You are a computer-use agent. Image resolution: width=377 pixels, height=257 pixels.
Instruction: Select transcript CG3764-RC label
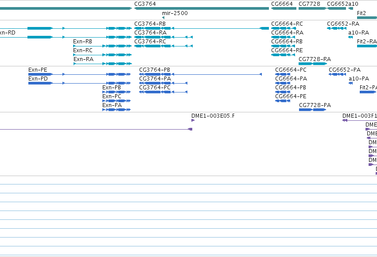(x=150, y=42)
